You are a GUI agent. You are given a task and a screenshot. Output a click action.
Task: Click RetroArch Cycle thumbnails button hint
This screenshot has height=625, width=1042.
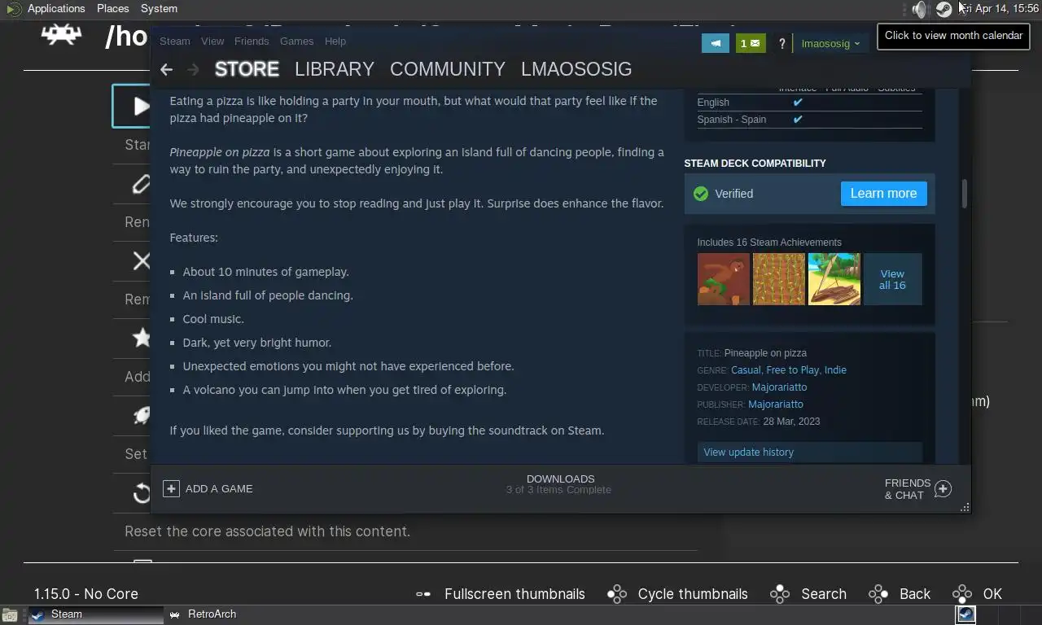click(x=677, y=594)
